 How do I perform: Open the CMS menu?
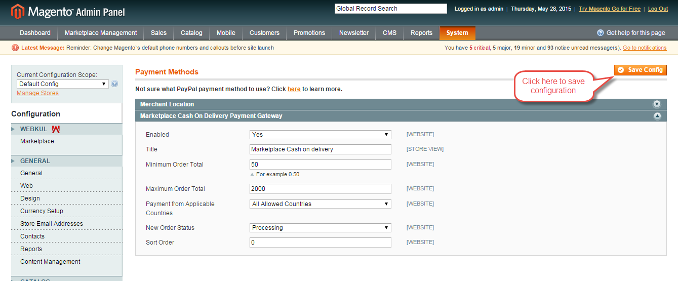coord(389,33)
